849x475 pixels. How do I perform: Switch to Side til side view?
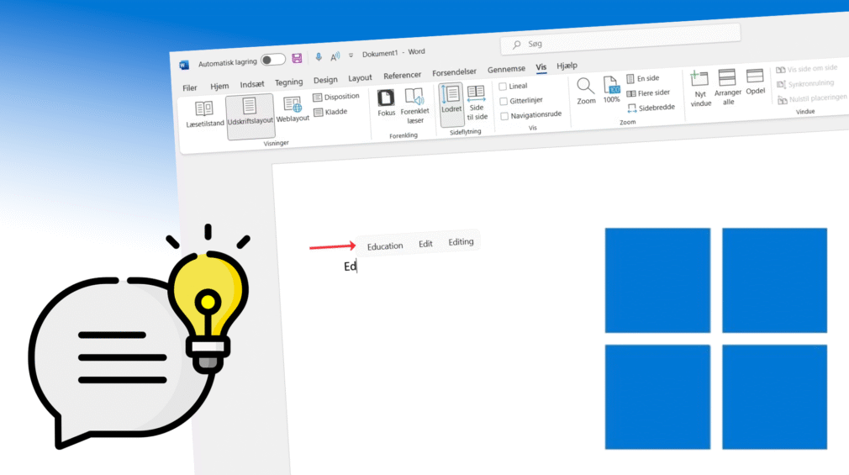[477, 93]
